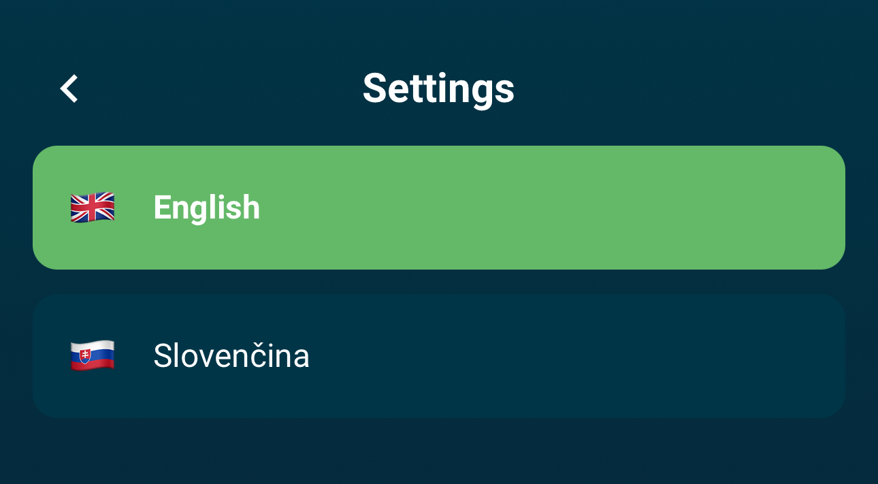Tap the Slovak flag beside Slovenčina

click(x=93, y=355)
